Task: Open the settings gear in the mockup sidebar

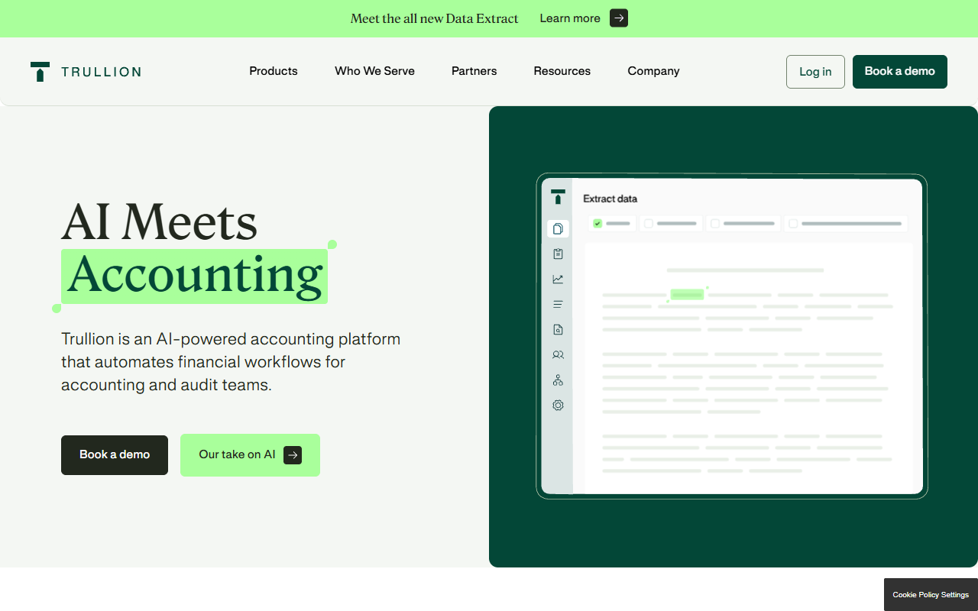Action: [x=558, y=405]
